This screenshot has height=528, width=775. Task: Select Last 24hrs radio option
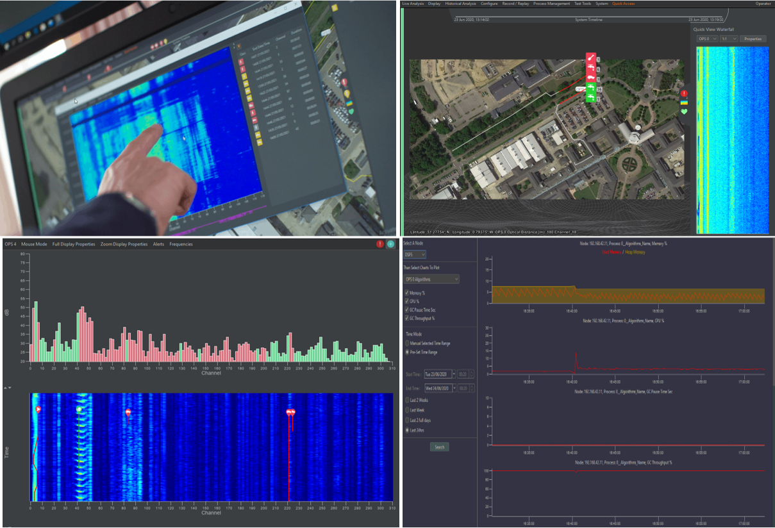407,431
